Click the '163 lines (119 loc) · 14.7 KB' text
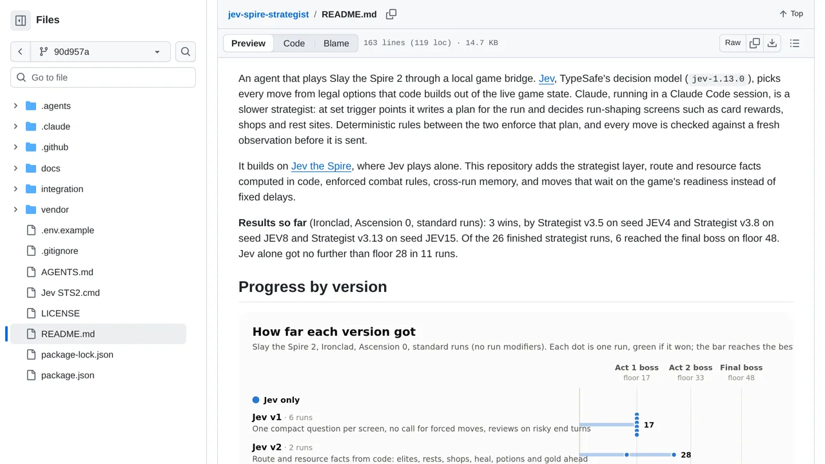 click(x=431, y=43)
